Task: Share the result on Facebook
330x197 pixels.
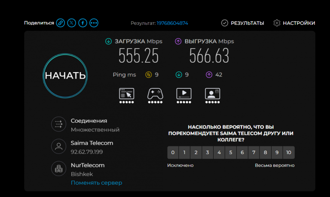Action: point(82,23)
